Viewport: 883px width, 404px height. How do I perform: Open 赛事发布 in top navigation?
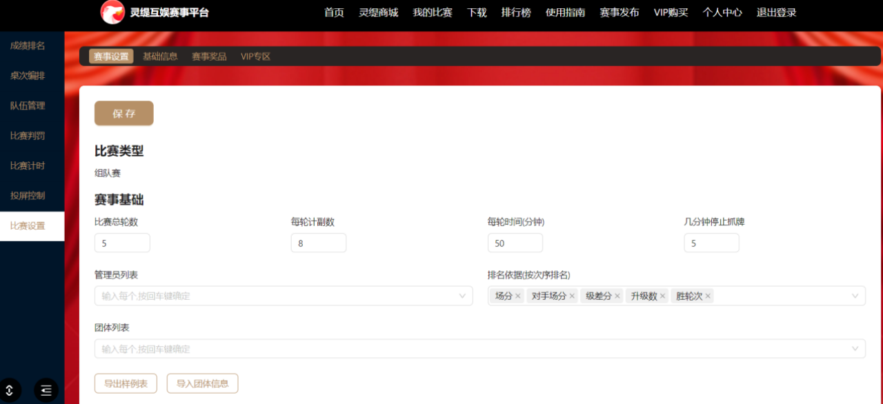(619, 12)
